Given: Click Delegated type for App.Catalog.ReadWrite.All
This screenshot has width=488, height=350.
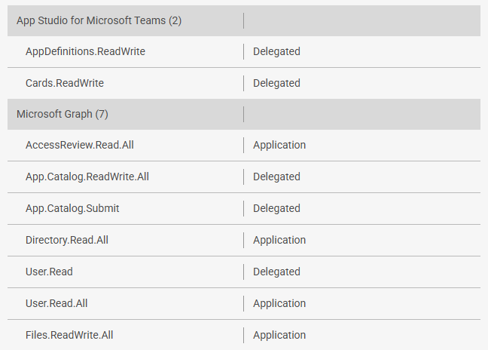Looking at the screenshot, I should coord(276,177).
